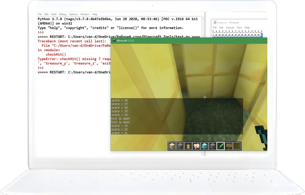305x195 pixels.
Task: Click the IDLE scrollbar up arrow
Action: coord(203,18)
